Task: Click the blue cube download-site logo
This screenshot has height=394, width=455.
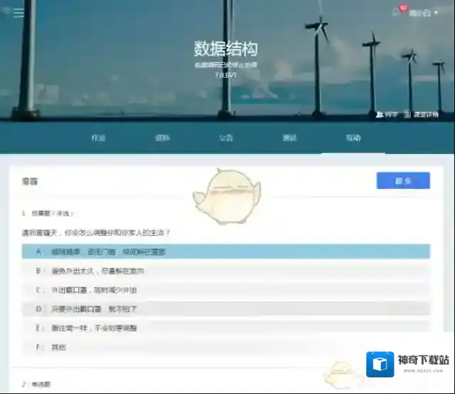Action: coord(380,363)
